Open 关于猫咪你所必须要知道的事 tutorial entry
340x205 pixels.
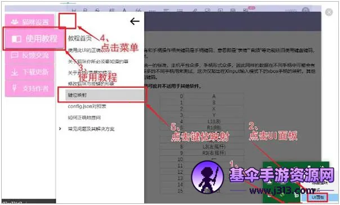[x=98, y=61]
